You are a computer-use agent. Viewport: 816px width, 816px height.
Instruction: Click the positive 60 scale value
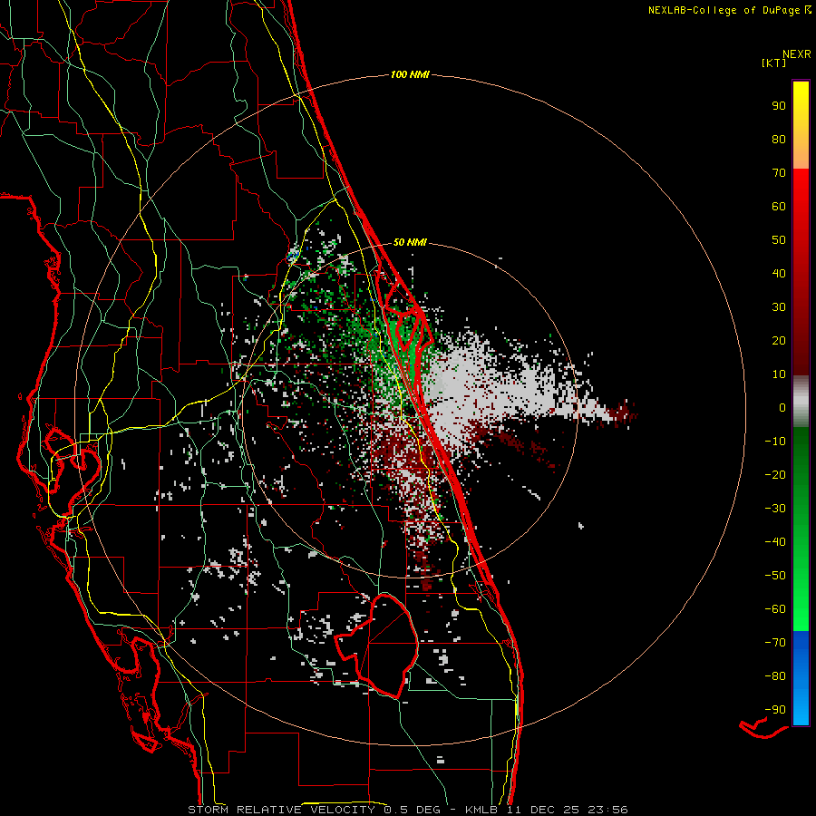coord(779,206)
